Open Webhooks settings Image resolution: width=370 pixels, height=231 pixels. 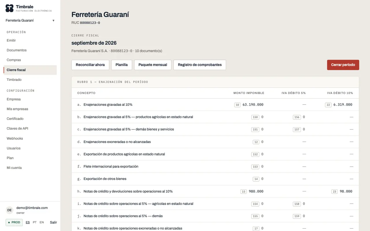pos(15,138)
